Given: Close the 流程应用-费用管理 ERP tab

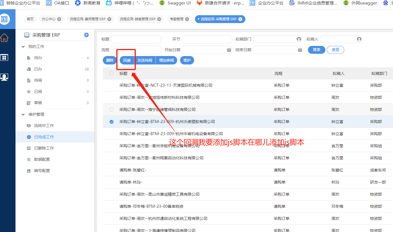Looking at the screenshot, I should coord(109,19).
